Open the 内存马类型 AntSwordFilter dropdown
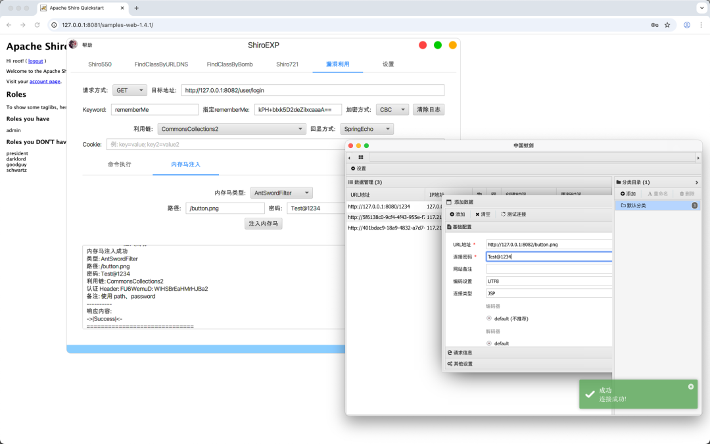Screen dimensions: 710x444 (281, 193)
